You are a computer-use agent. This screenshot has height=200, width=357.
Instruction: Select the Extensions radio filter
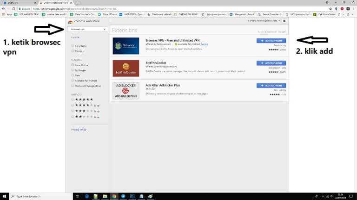(73, 46)
